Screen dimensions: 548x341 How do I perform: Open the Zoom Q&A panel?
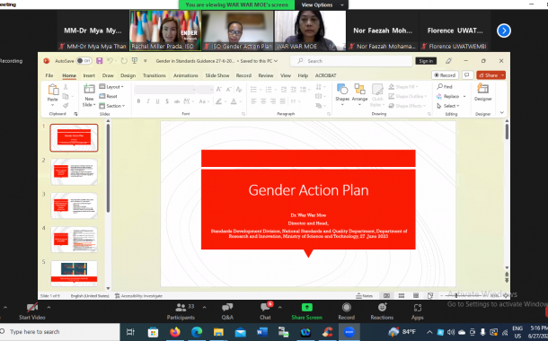point(227,311)
